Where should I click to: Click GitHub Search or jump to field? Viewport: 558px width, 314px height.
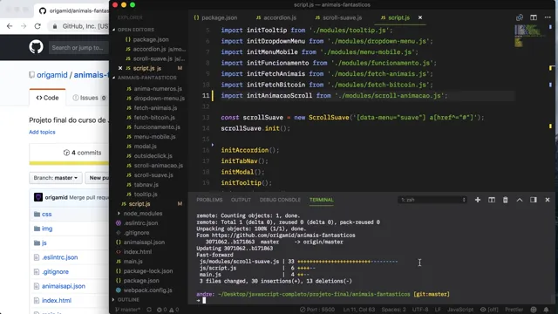click(78, 47)
